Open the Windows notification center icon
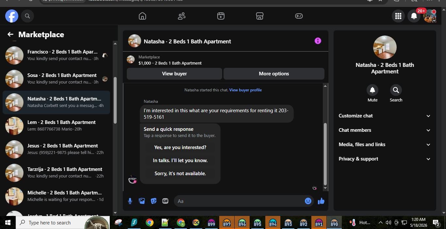The image size is (446, 229). click(436, 222)
